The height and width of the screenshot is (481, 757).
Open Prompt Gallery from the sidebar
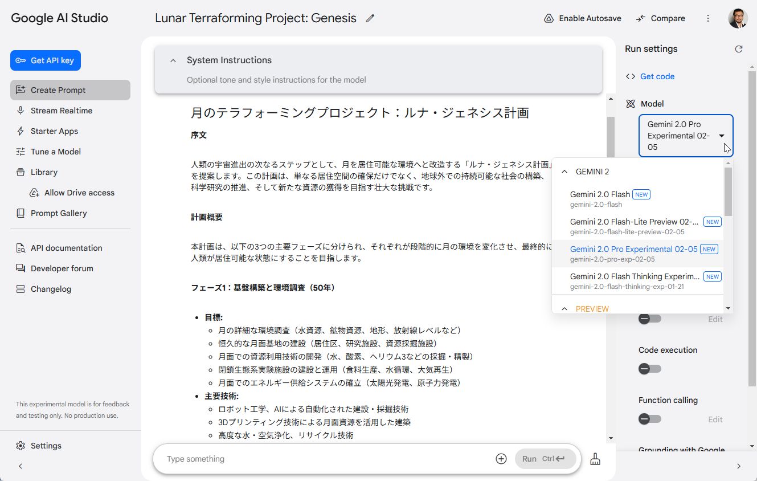[70, 213]
